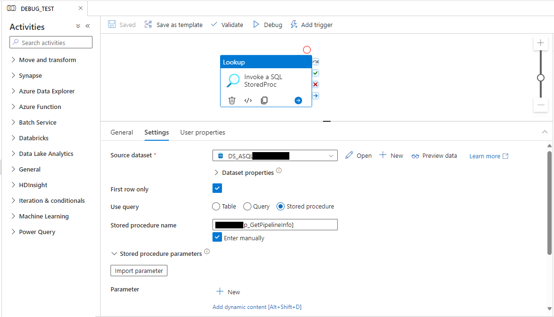Select the blue completion dependency arrow
The image size is (554, 317).
coord(315,96)
